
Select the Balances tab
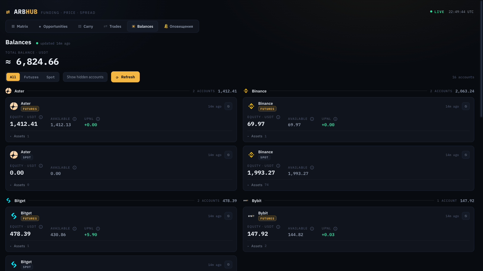click(x=142, y=26)
